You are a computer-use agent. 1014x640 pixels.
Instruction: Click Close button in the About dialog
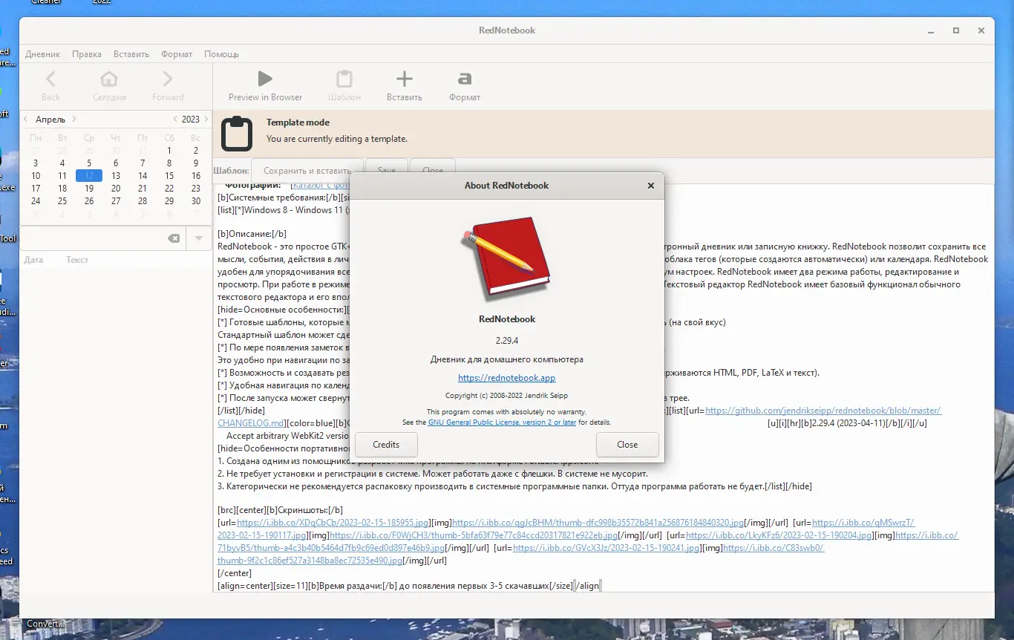pos(627,445)
